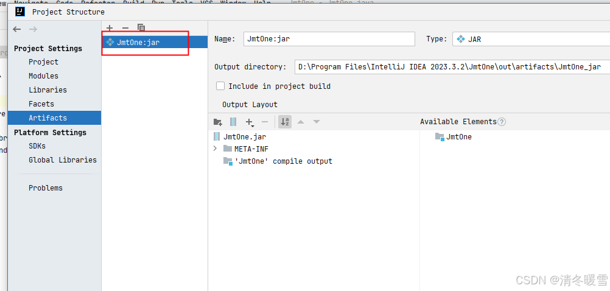Remove the selected artifact with minus icon
610x291 pixels.
click(125, 28)
